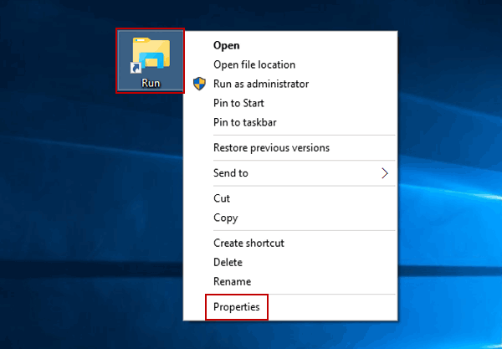Choose Pin to taskbar
Viewport: 502px width, 349px height.
290,122
